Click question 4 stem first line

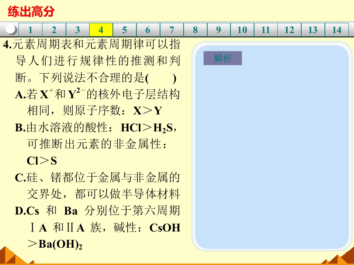(92, 44)
